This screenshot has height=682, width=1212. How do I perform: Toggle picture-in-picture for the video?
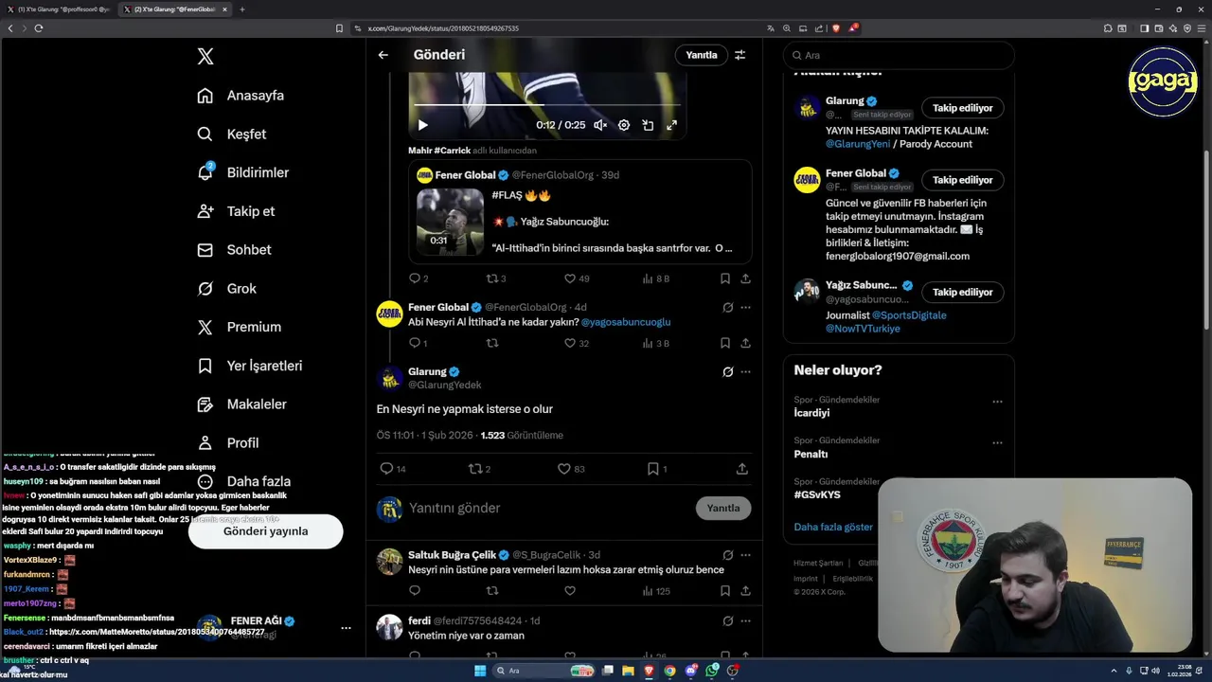[648, 125]
